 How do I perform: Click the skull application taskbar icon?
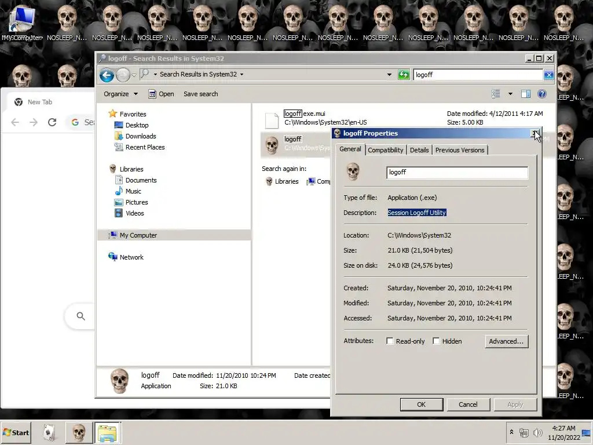pyautogui.click(x=79, y=432)
